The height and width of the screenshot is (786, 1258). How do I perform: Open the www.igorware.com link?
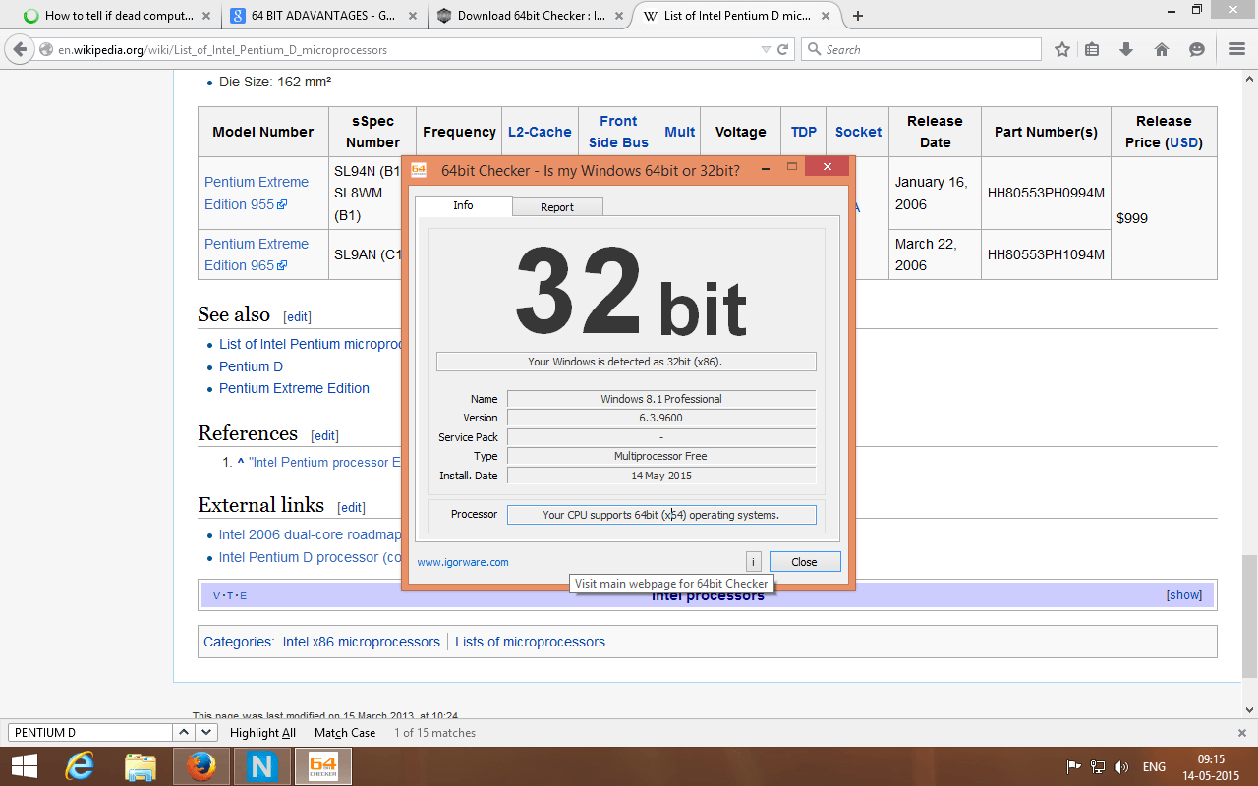[463, 562]
